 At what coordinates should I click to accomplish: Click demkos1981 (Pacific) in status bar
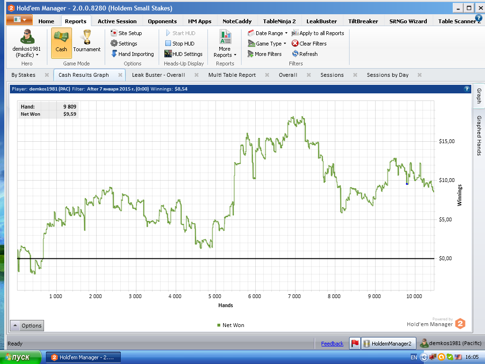[451, 343]
